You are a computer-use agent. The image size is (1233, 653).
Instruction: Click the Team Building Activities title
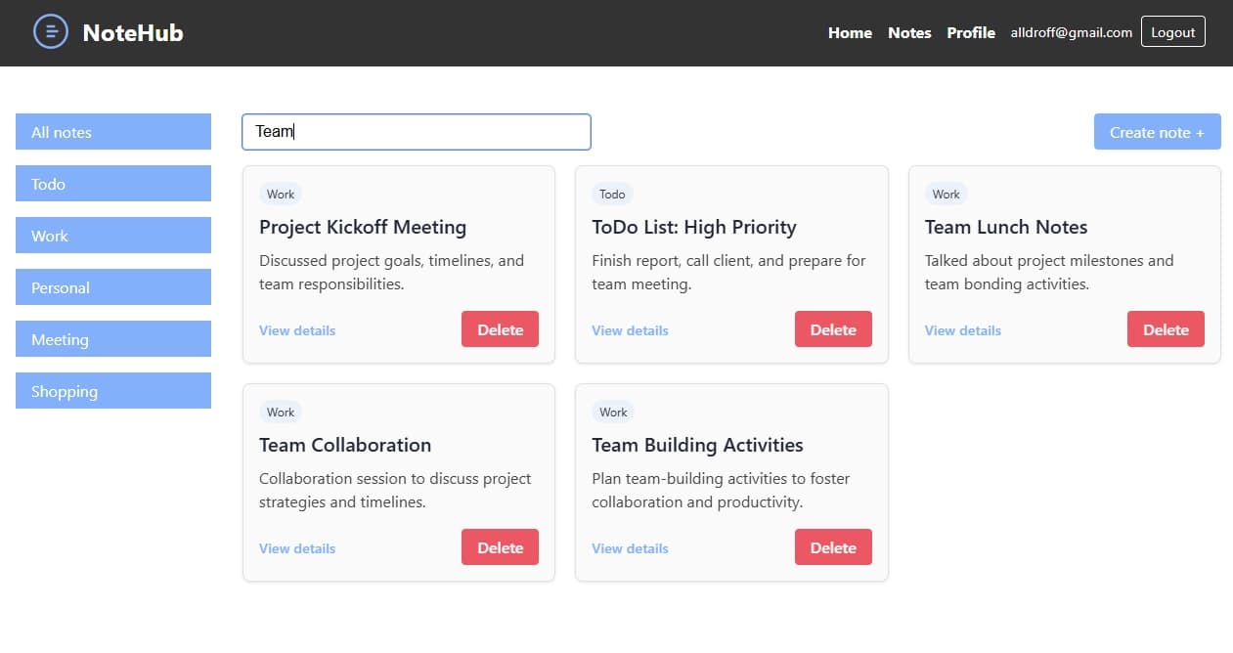[697, 445]
